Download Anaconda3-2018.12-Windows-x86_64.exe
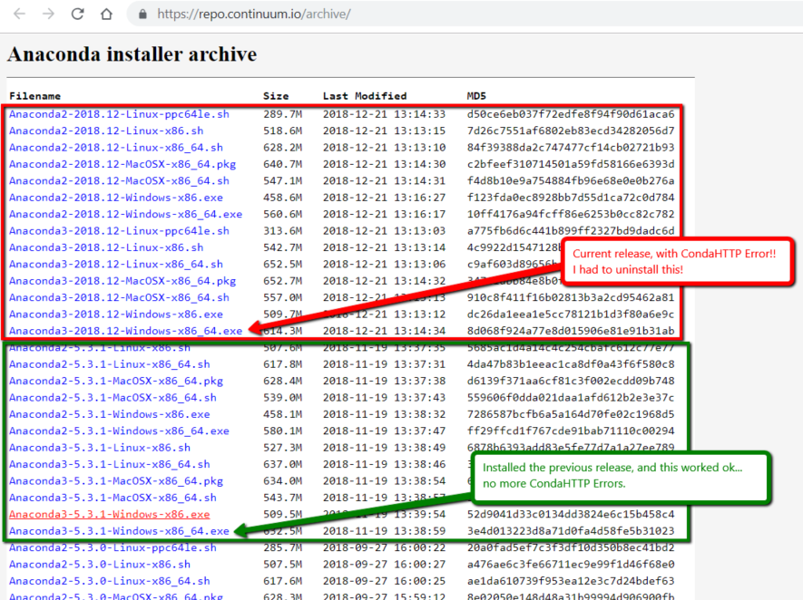 click(125, 331)
